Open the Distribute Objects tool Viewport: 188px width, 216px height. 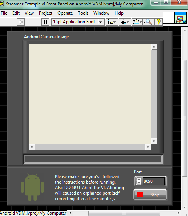tap(125, 22)
